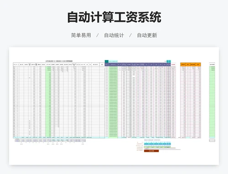228x174 pixels.
Task: Click the orange header row of the right-hand table
Action: 191,65
